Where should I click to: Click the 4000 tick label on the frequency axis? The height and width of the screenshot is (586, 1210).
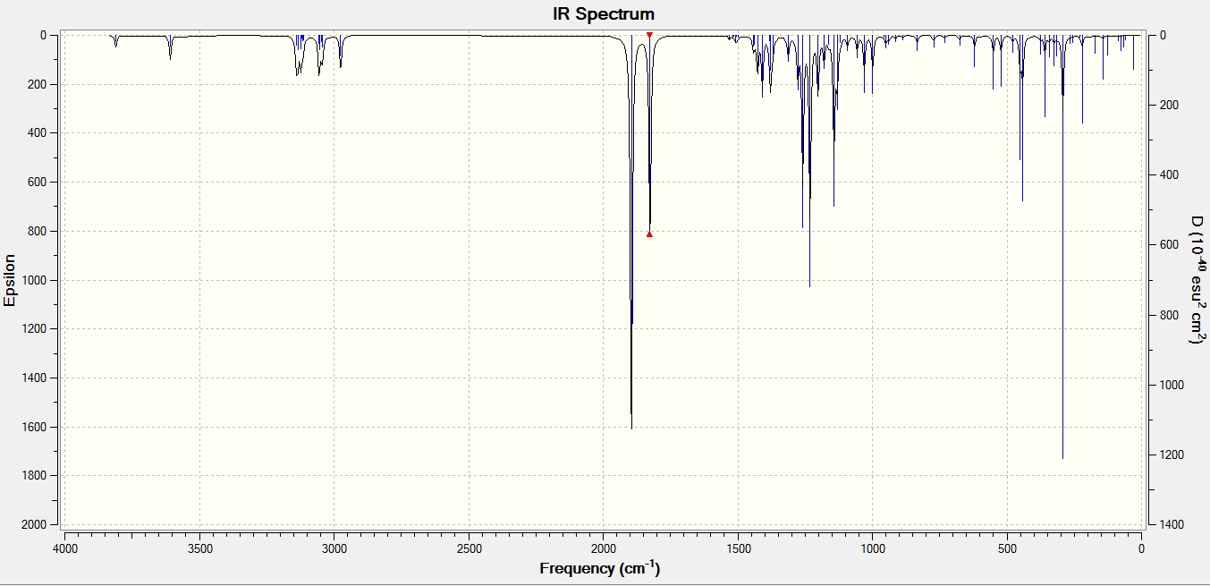(x=64, y=548)
